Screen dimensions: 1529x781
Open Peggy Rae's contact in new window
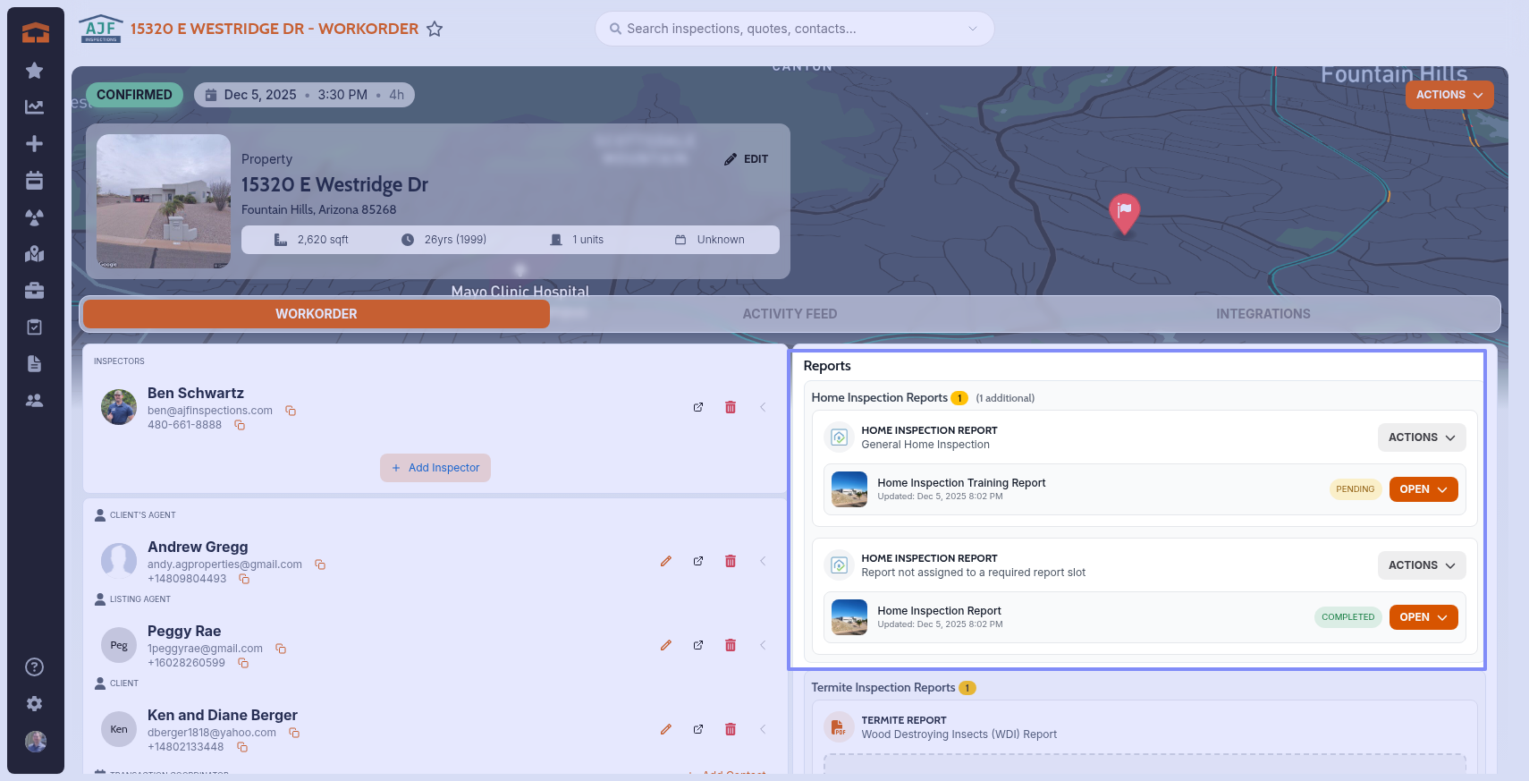coord(698,645)
